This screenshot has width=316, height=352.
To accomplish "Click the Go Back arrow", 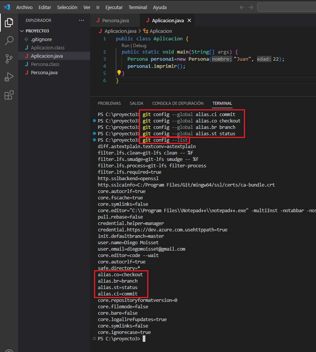I will tap(242, 8).
